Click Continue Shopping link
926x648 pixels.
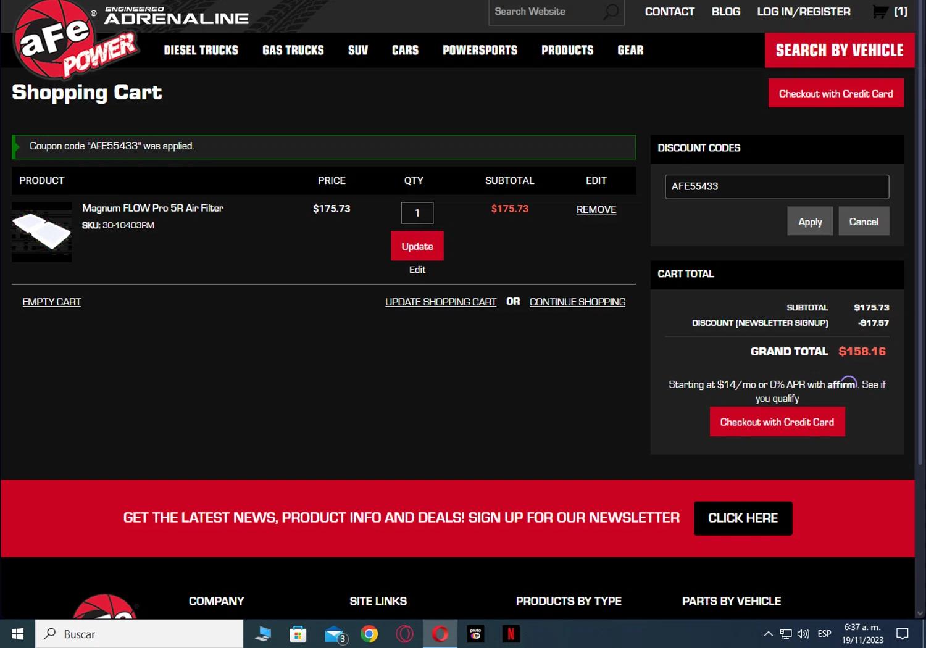tap(577, 302)
